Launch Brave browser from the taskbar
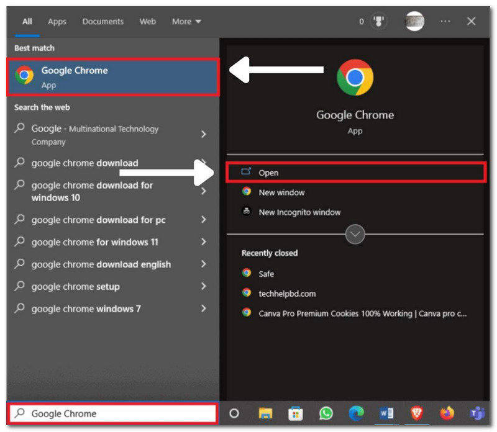Image resolution: width=497 pixels, height=432 pixels. [x=416, y=413]
